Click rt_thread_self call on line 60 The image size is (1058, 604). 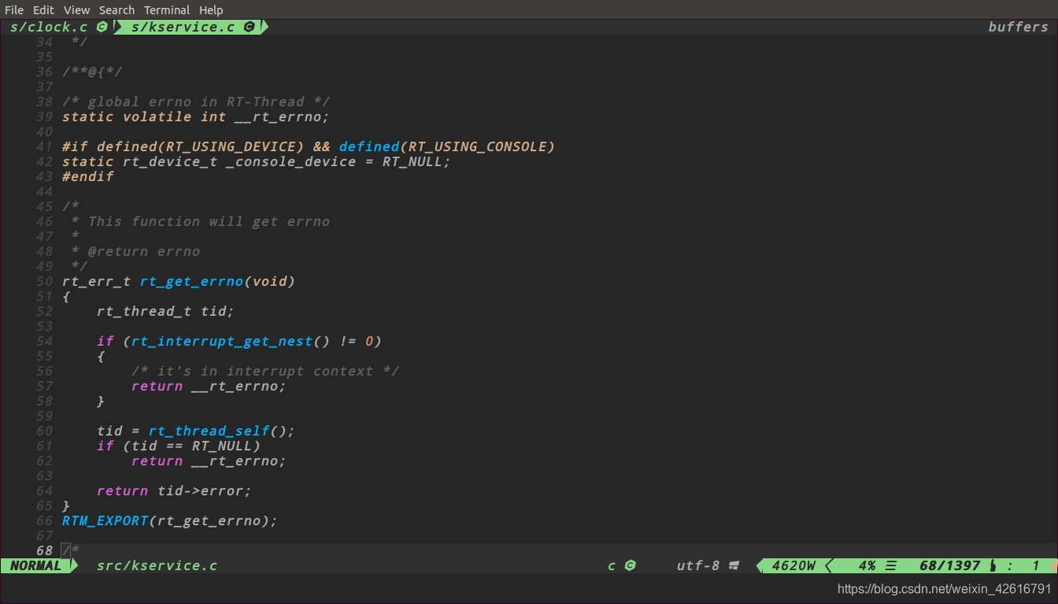209,431
